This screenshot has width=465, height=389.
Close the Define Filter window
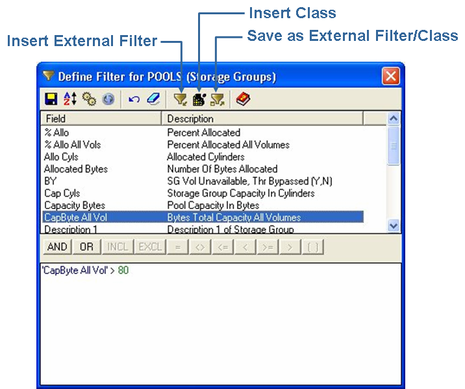pyautogui.click(x=390, y=76)
